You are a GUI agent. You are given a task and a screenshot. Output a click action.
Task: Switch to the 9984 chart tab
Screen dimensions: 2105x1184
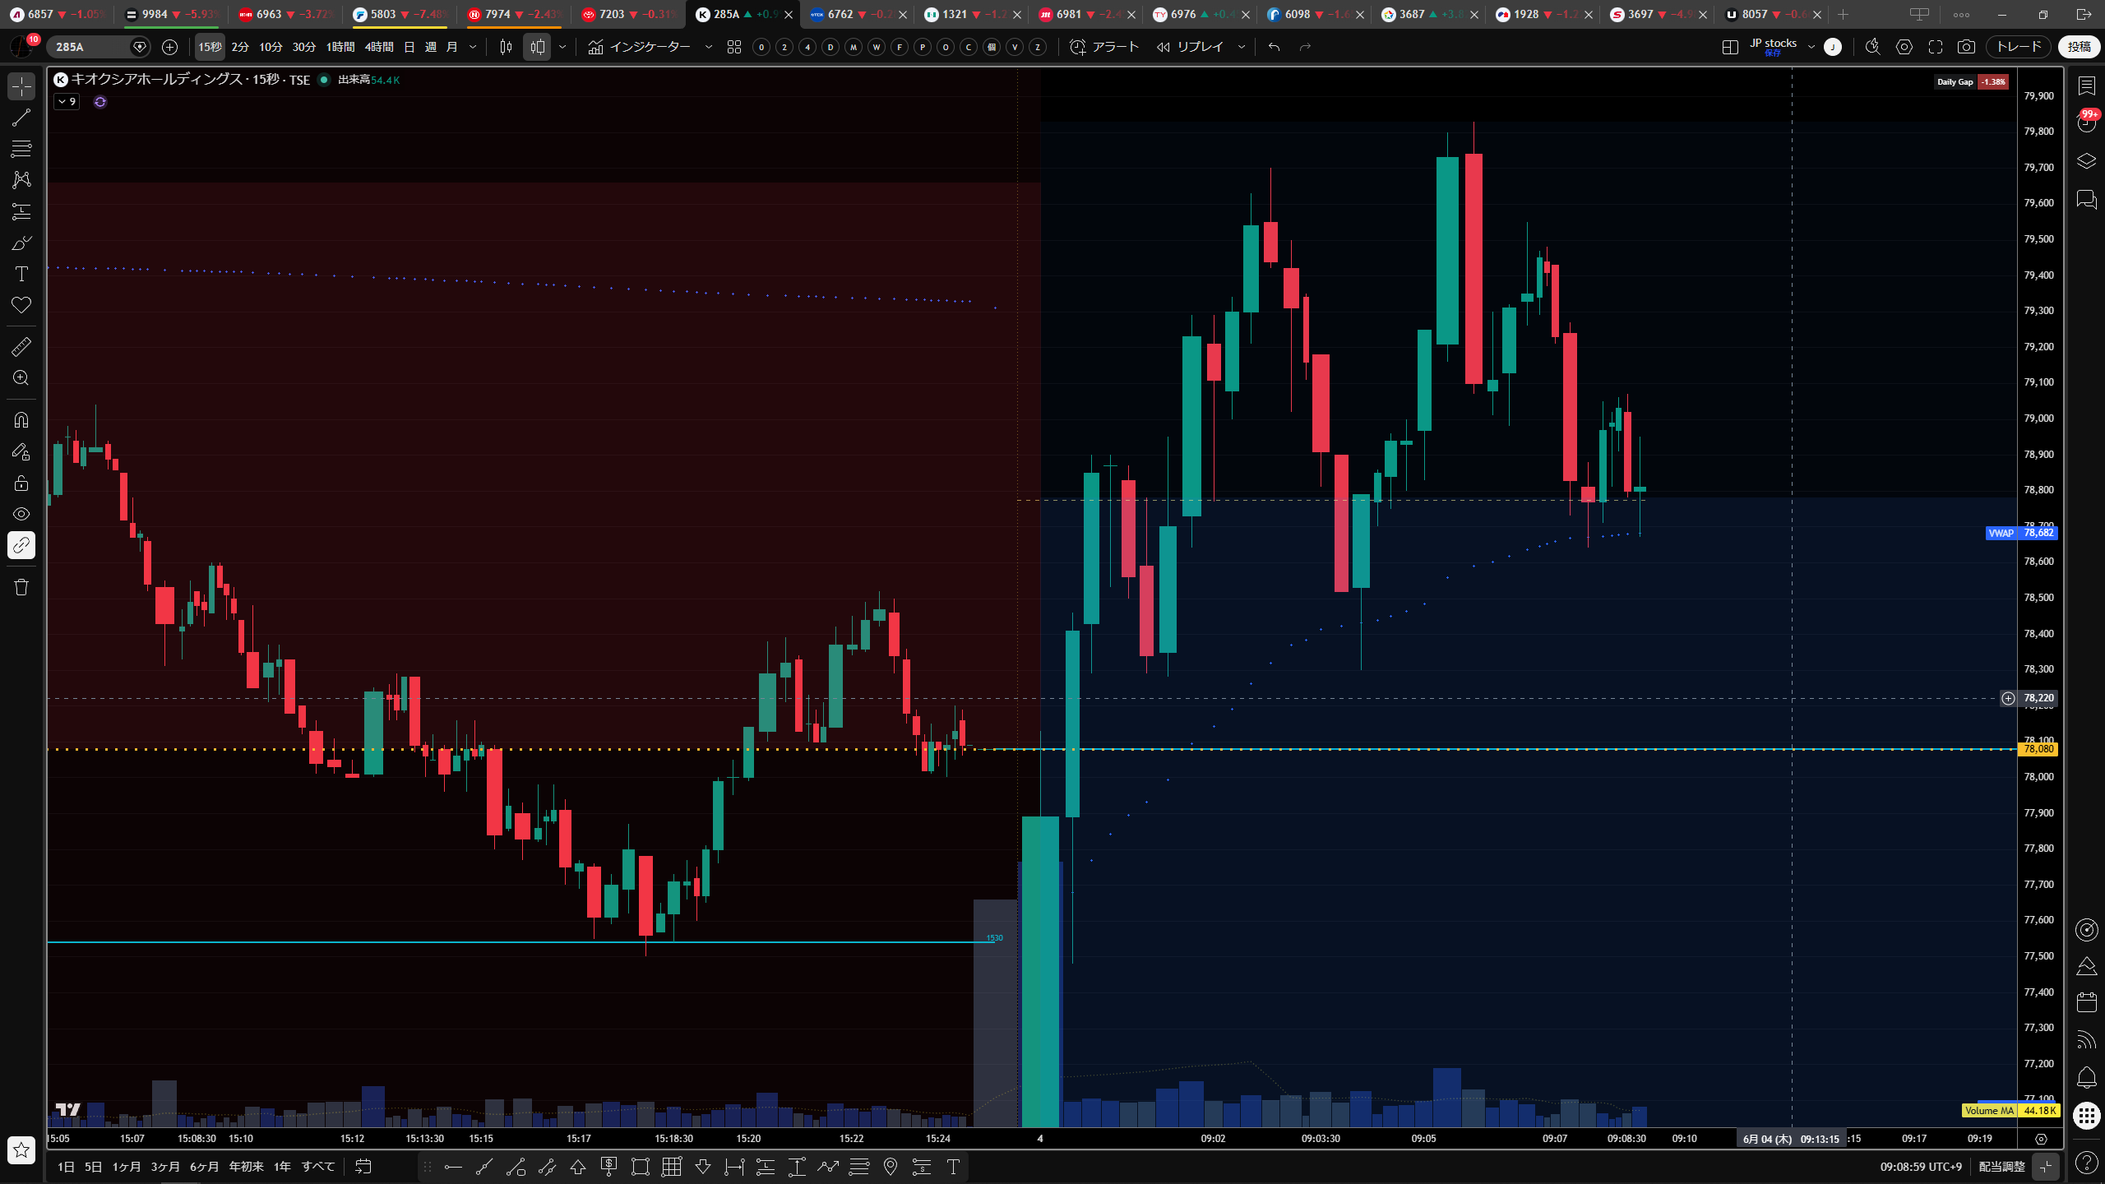pyautogui.click(x=172, y=14)
